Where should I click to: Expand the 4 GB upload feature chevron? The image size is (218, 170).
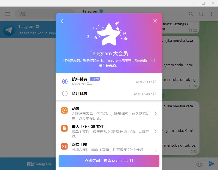pos(155,131)
